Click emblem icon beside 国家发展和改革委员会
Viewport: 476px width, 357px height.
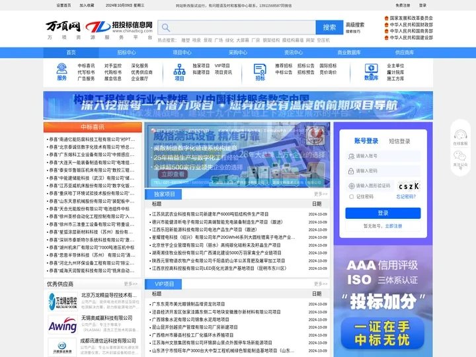click(x=387, y=19)
